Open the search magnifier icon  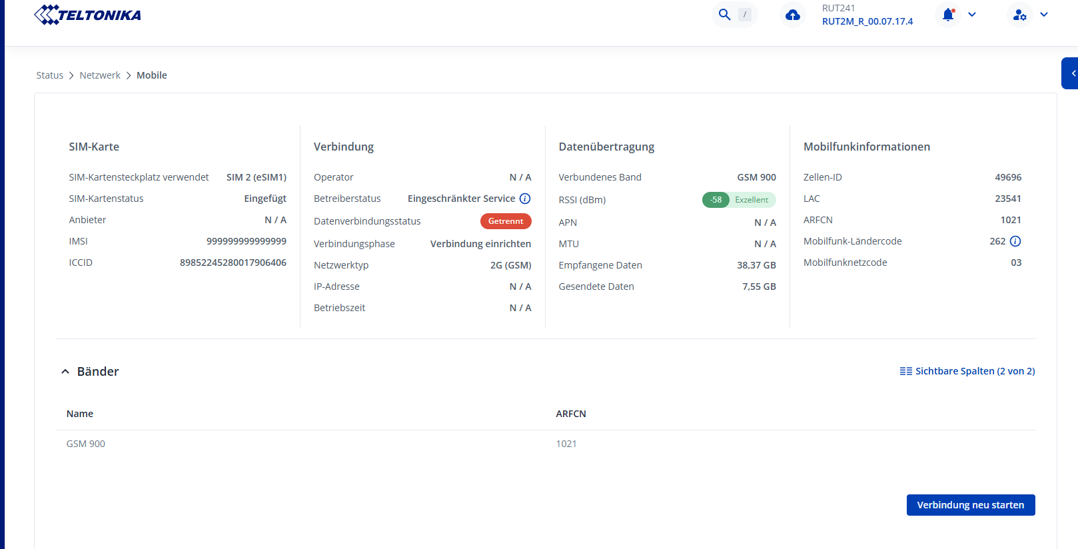click(x=724, y=15)
